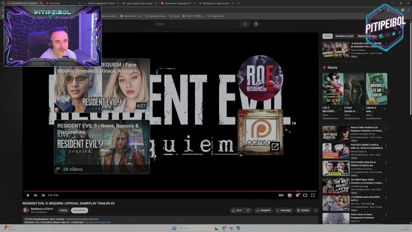This screenshot has width=412, height=232.
Task: Mute the video with the volume icon
Action: 43,195
